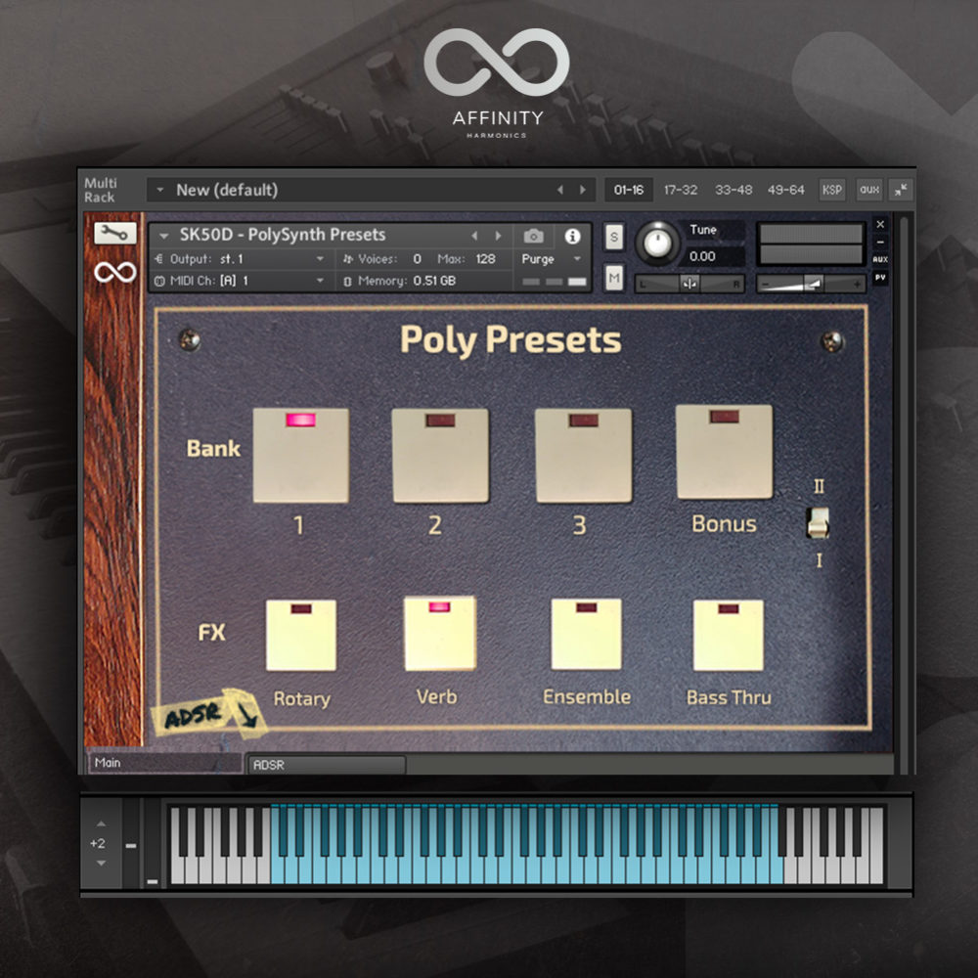Open the ADSR tab

(x=327, y=765)
